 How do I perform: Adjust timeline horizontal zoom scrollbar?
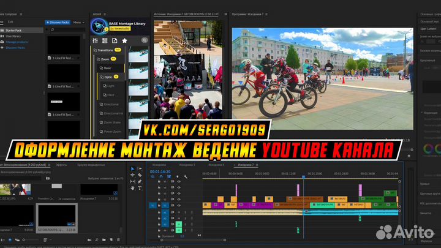pyautogui.click(x=193, y=240)
